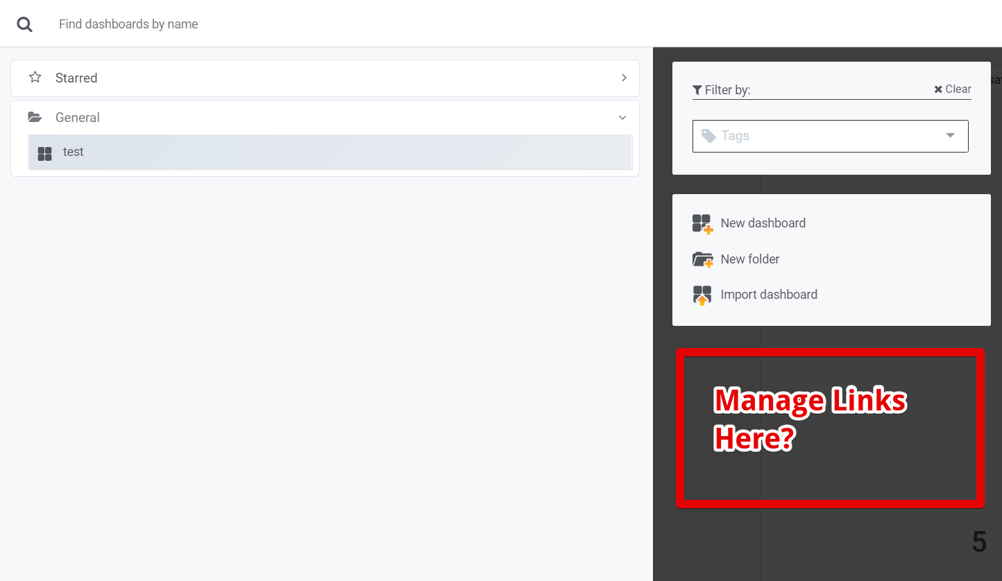Image resolution: width=1002 pixels, height=581 pixels.
Task: Click the Starred star icon
Action: (35, 78)
